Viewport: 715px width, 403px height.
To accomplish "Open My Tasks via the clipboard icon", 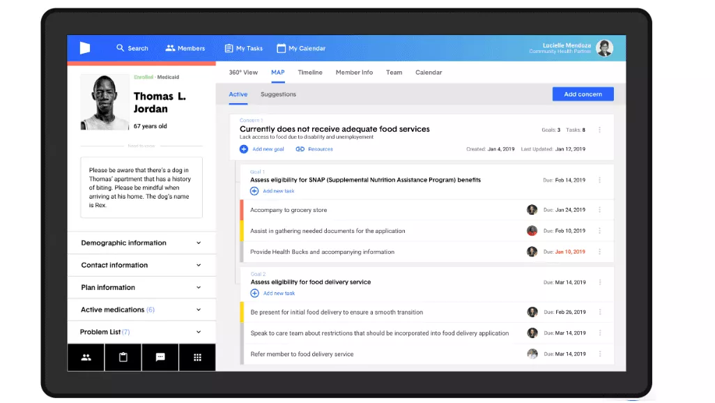I will 229,48.
